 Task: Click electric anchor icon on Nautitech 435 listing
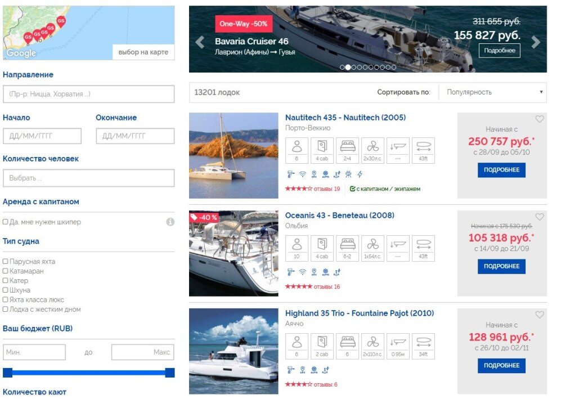click(337, 174)
